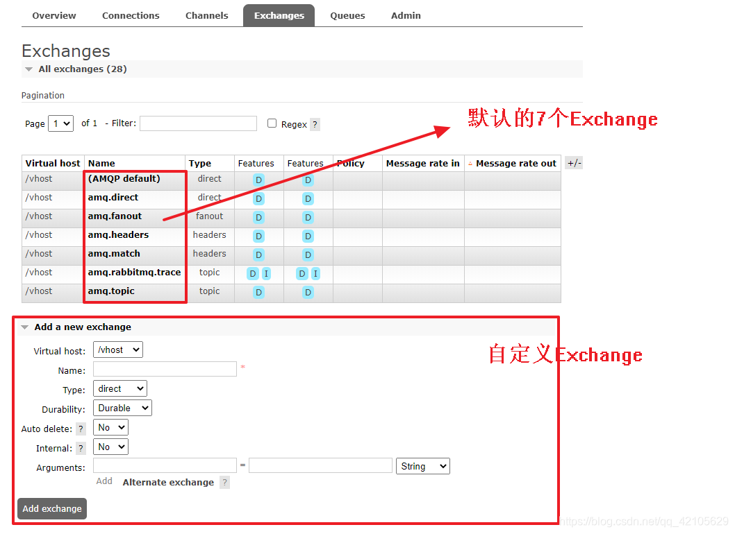Open the Admin tab
Image resolution: width=735 pixels, height=534 pixels.
pyautogui.click(x=406, y=15)
